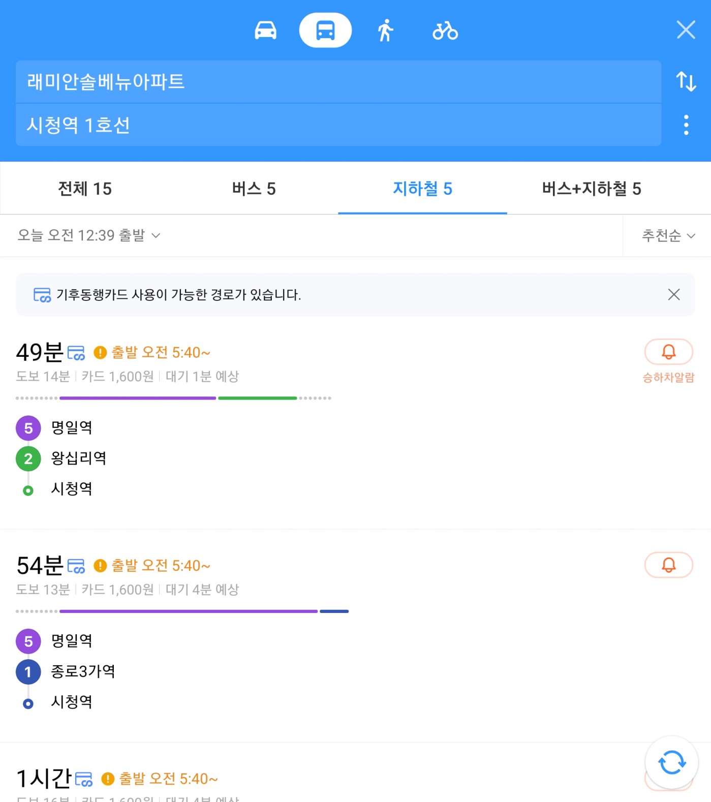Select the public transit bus icon
This screenshot has height=802, width=711.
pos(325,30)
